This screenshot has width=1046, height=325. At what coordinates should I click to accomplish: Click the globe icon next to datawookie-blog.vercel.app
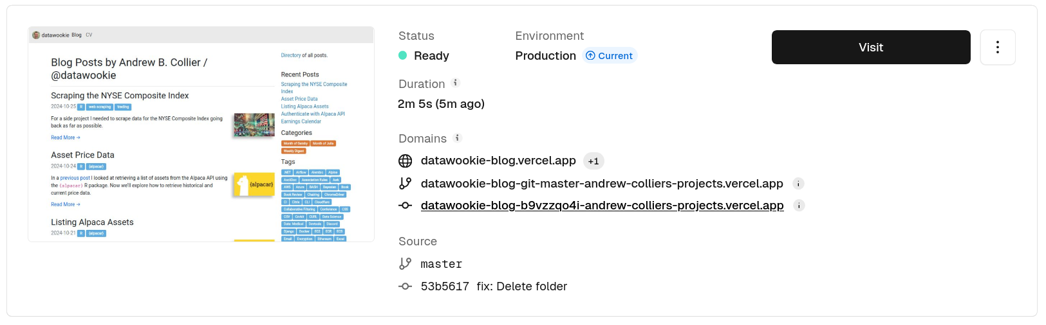pos(405,161)
